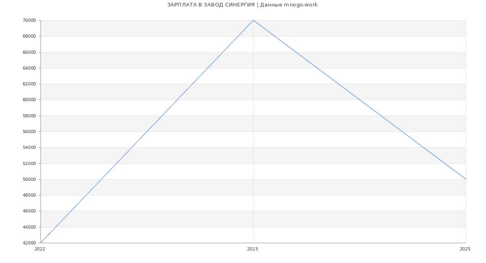Click the 66000 y-axis label

click(x=29, y=52)
